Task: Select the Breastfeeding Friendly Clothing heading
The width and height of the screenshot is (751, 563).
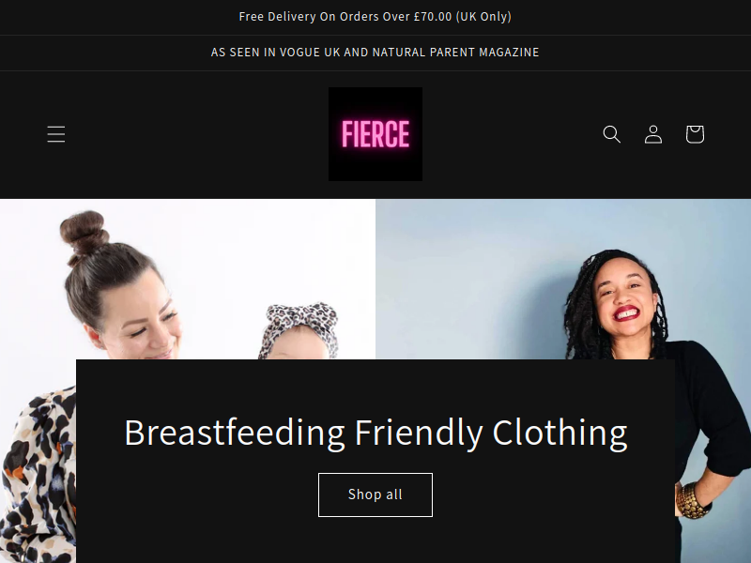Action: [x=375, y=433]
